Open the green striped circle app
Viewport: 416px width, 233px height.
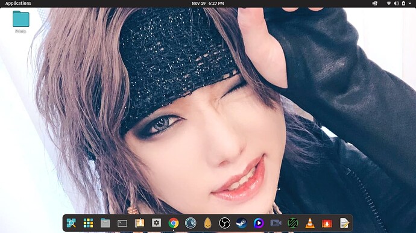pyautogui.click(x=293, y=223)
